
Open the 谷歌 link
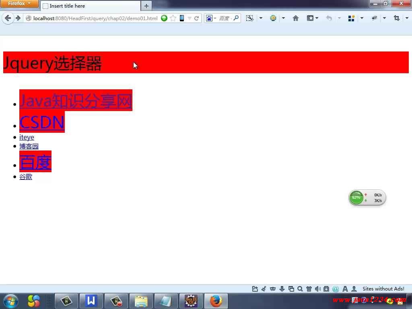tap(26, 177)
